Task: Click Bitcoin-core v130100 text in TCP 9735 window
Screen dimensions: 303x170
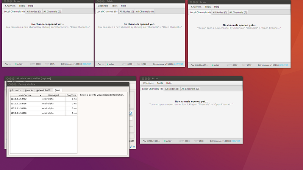Action: click(72, 64)
